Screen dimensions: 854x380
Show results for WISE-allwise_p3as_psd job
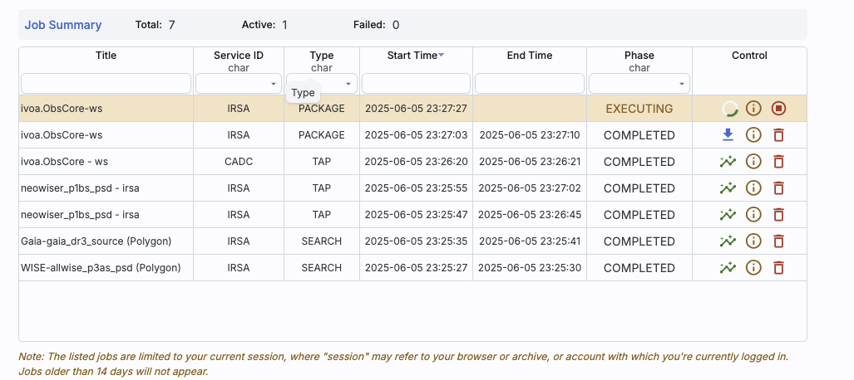pos(728,267)
